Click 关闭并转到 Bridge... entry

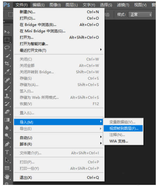point(59,72)
